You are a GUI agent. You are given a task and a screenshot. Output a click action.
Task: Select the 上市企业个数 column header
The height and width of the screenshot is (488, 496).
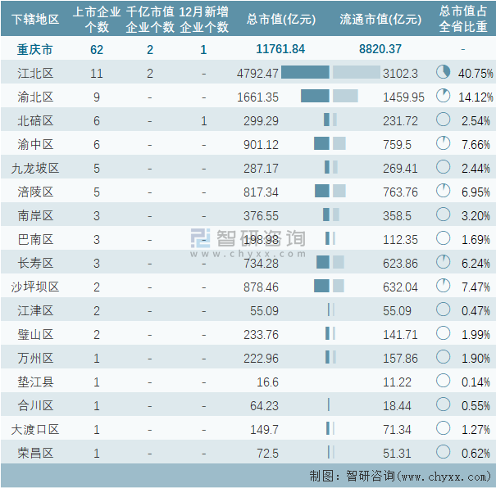tap(97, 20)
